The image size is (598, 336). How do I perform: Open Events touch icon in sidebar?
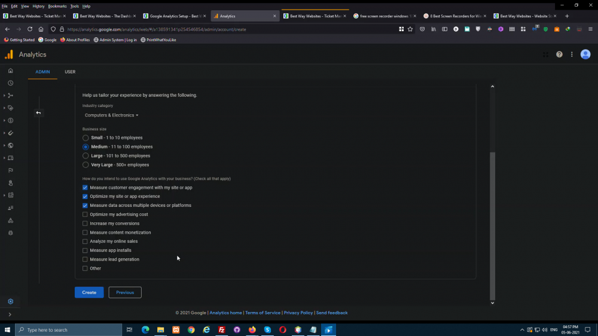(11, 183)
